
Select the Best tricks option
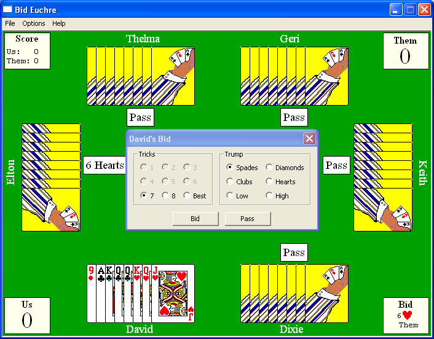[x=187, y=196]
